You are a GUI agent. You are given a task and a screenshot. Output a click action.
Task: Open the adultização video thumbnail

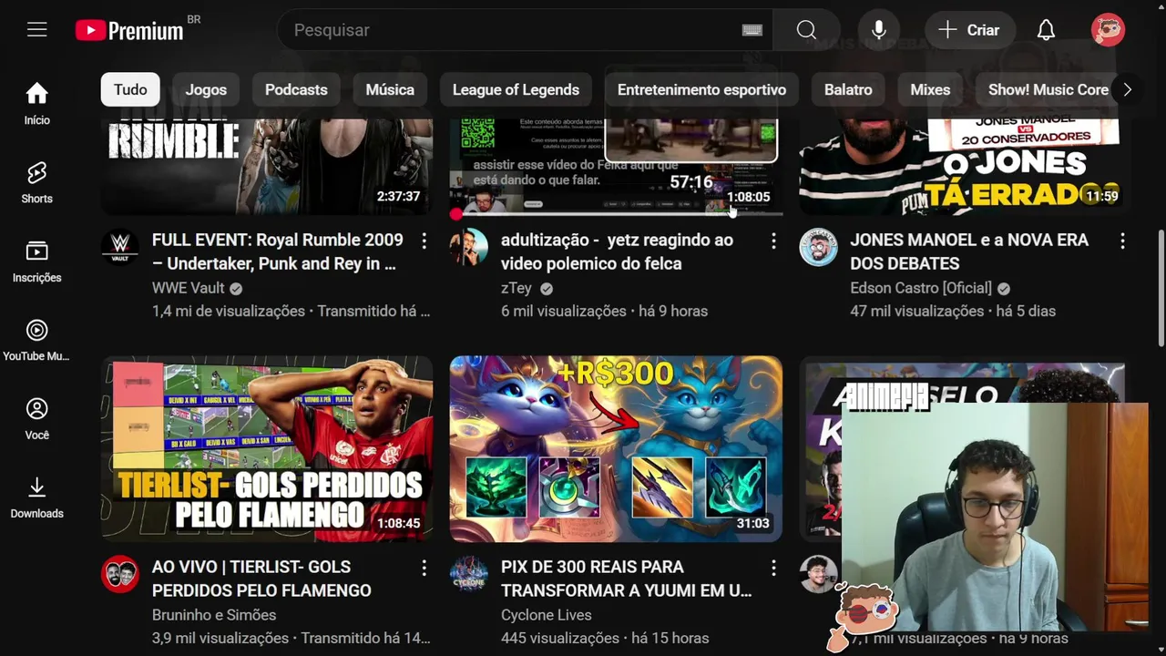click(616, 166)
